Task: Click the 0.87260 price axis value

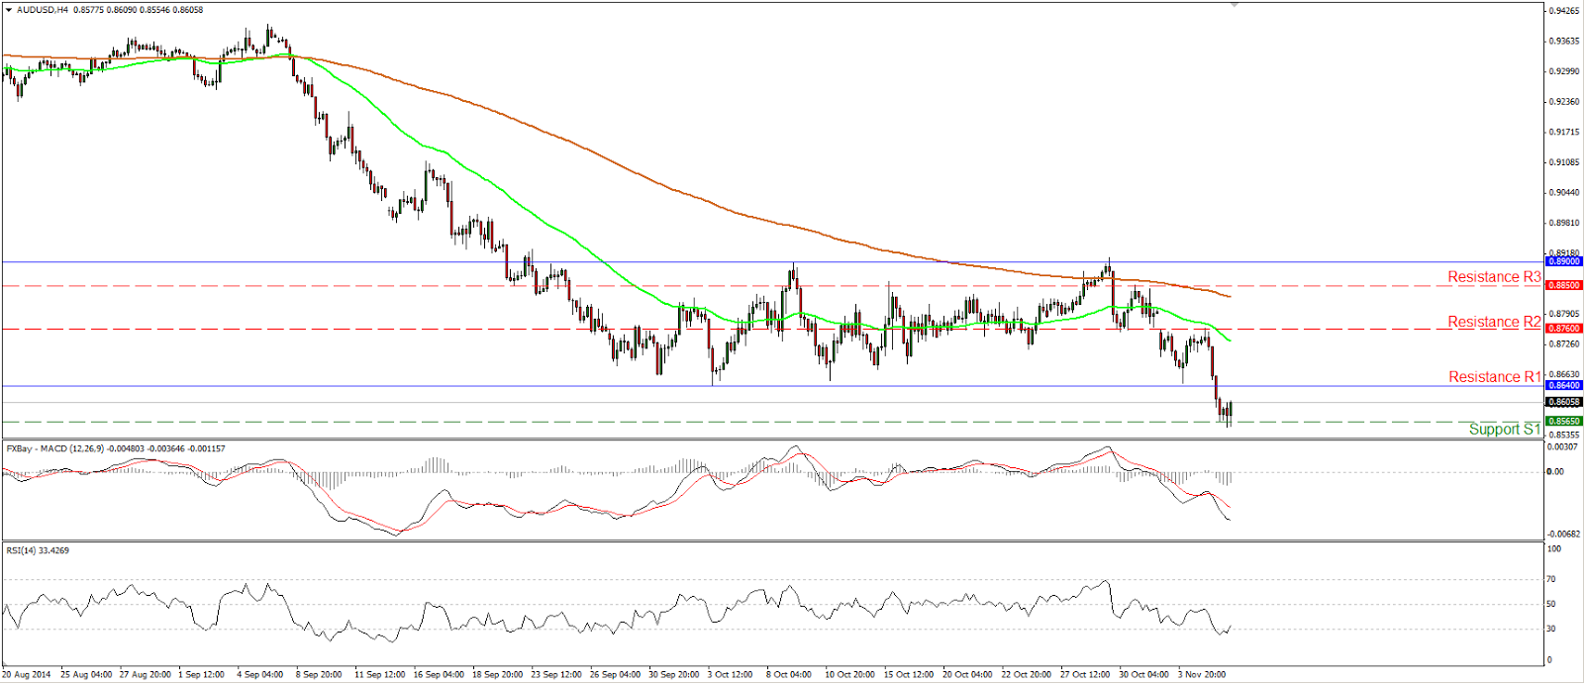Action: pos(1563,344)
